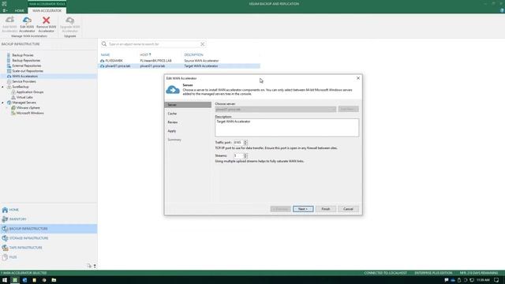Open File Explorer from the taskbar
The image size is (505, 284).
54,280
